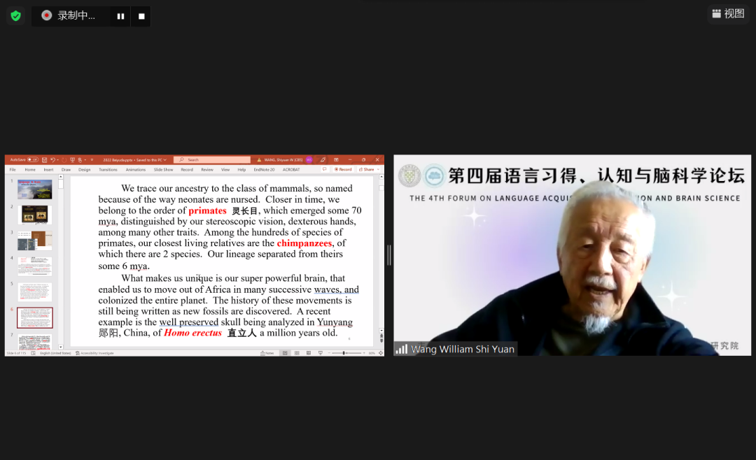The image size is (756, 460).
Task: Click the Save icon in PowerPoint
Action: pos(45,159)
